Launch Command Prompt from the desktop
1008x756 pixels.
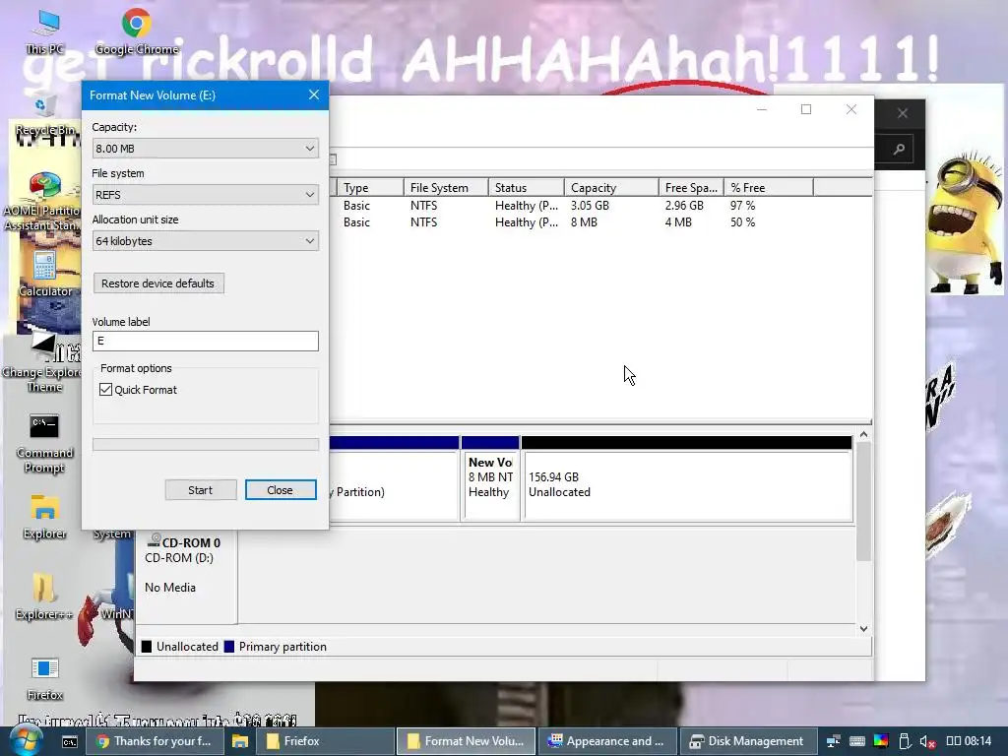[44, 444]
